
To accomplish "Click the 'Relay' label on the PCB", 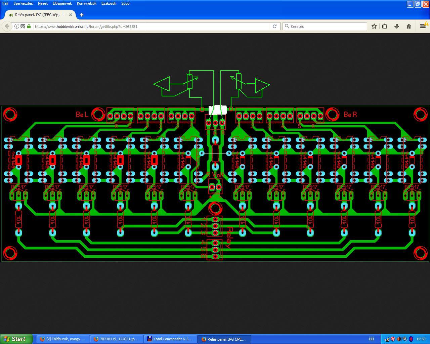I will click(x=229, y=238).
